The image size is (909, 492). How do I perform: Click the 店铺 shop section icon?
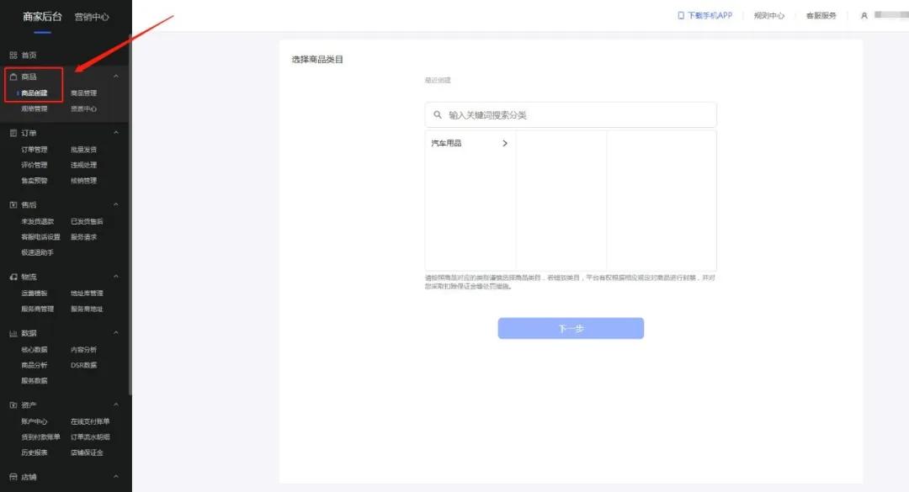(14, 476)
